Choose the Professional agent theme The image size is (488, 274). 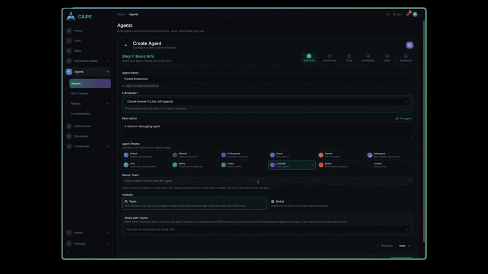(243, 155)
